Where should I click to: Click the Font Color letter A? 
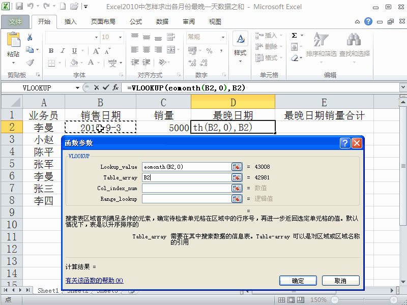point(91,63)
